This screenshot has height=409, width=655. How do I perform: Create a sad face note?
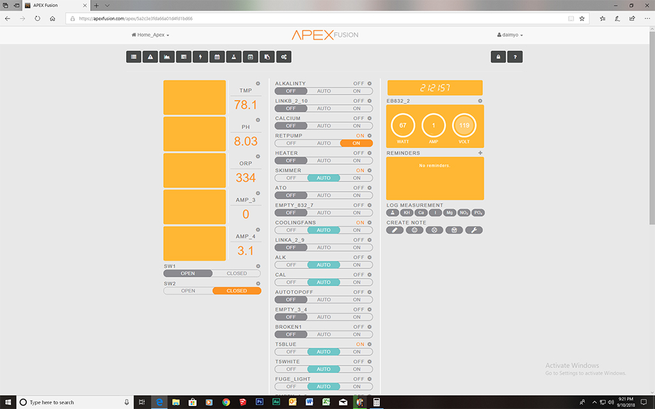434,230
